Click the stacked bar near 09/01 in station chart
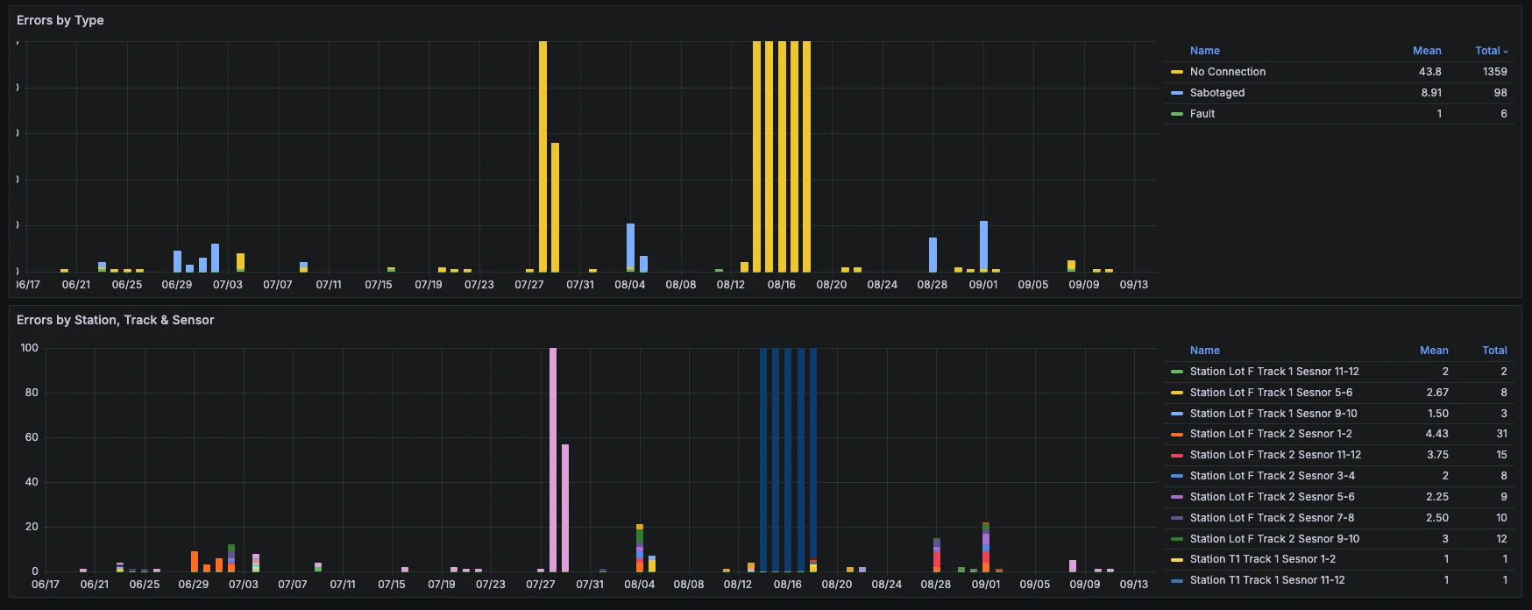Image resolution: width=1532 pixels, height=610 pixels. 986,547
